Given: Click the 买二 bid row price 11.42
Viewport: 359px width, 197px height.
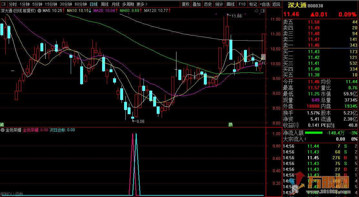Looking at the screenshot, I should click(x=314, y=57).
